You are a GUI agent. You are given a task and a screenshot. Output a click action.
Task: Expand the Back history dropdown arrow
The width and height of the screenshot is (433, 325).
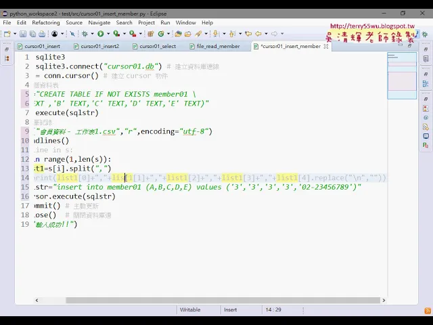click(x=266, y=34)
